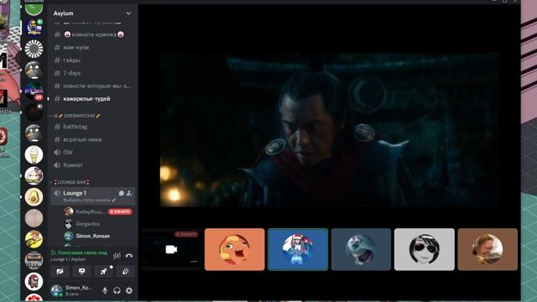Click the green voice connected status text
The image size is (537, 302).
82,253
